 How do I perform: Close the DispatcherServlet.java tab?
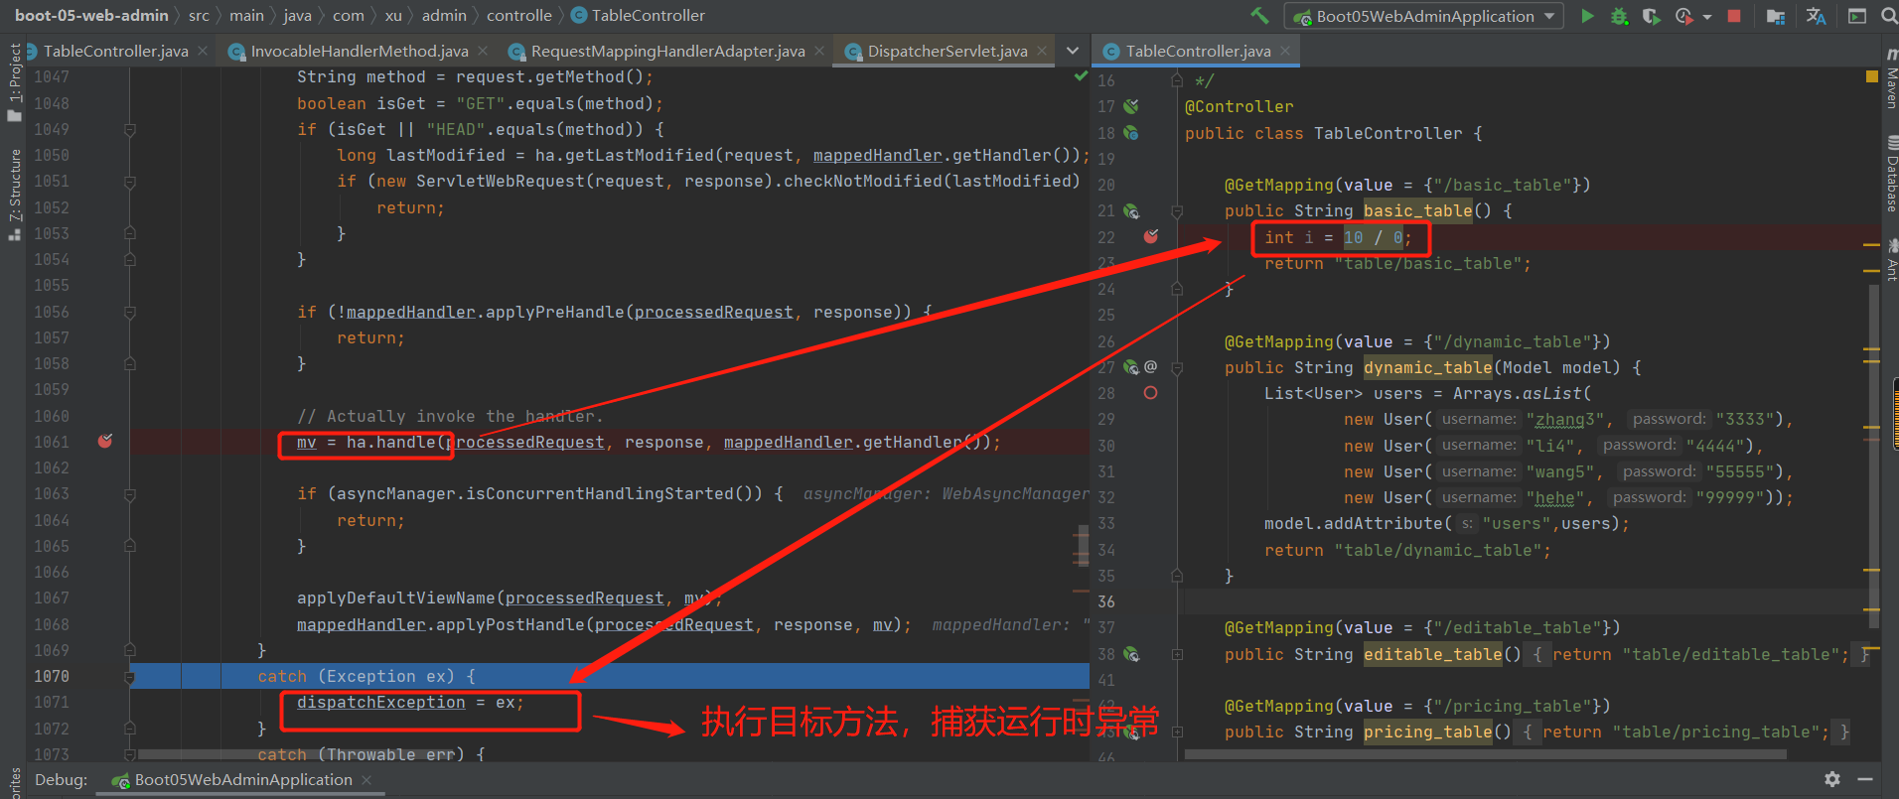pos(1042,51)
